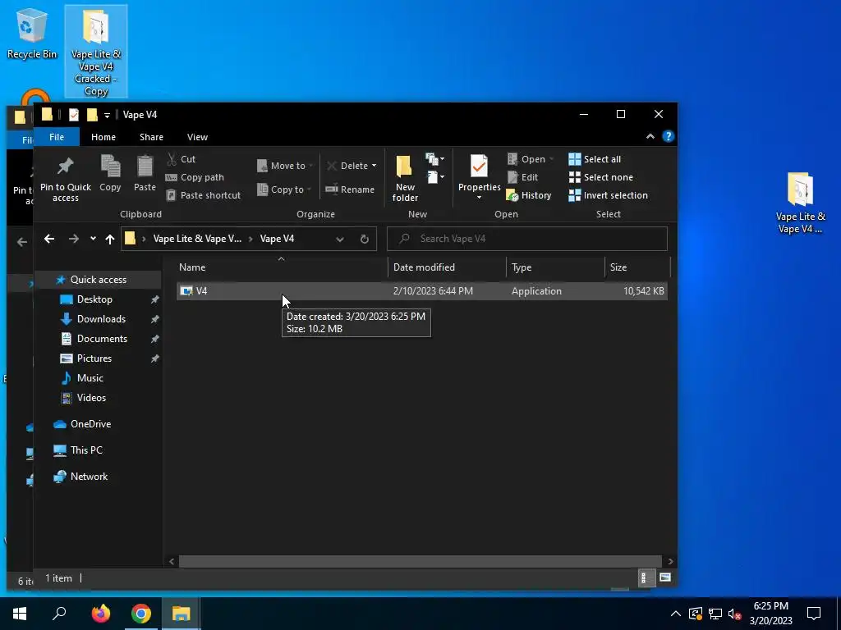Screen dimensions: 841x630
Task: Open the Move to dropdown
Action: point(284,166)
